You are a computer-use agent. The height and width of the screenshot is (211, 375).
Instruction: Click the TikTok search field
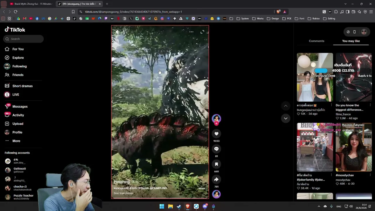point(23,39)
